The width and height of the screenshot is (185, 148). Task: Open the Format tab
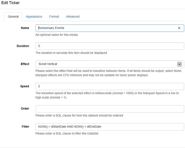point(54,17)
